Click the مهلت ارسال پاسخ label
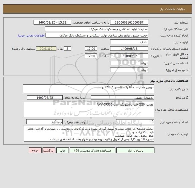The width and height of the screenshot is (195, 188). click(176, 49)
